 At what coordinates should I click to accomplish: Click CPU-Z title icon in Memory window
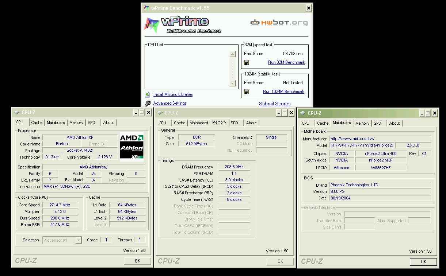click(160, 113)
